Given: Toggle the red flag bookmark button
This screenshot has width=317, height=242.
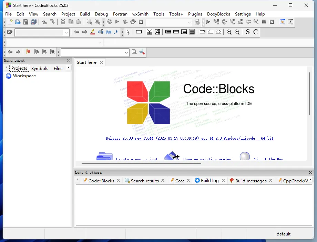Looking at the screenshot, I should (28, 52).
